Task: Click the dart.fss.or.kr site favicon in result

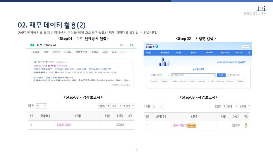Action: [35, 62]
